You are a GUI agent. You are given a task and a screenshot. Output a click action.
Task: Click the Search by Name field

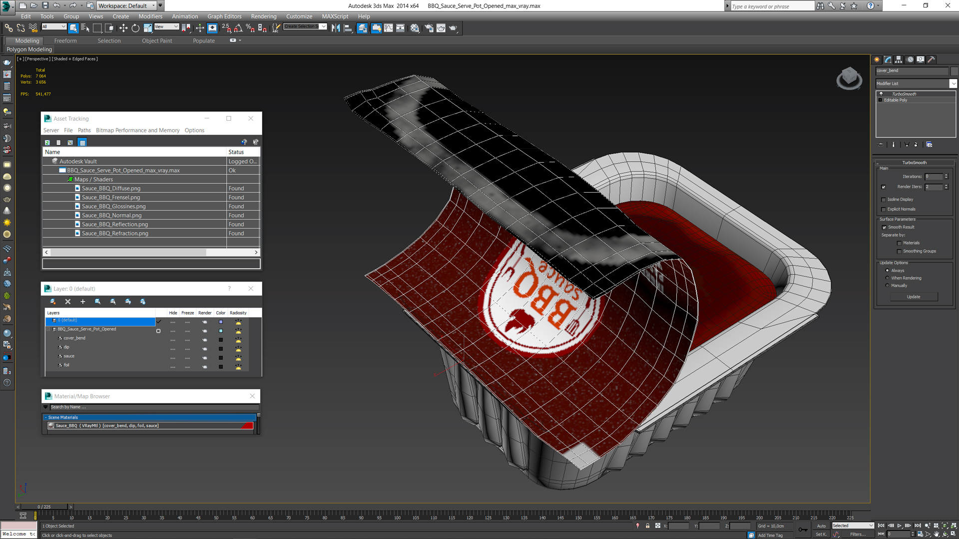click(154, 407)
